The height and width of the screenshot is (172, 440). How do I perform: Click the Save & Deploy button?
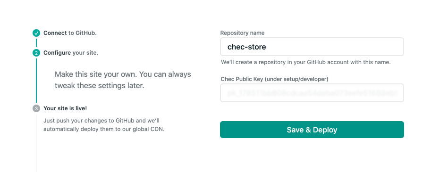312,130
